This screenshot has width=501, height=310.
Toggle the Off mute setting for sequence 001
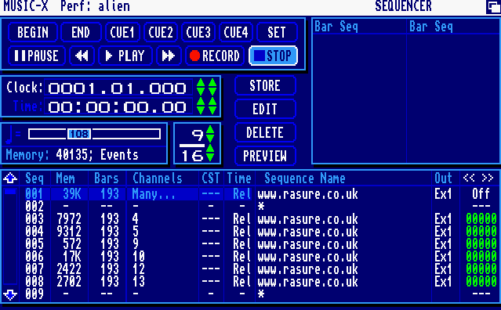pyautogui.click(x=481, y=194)
